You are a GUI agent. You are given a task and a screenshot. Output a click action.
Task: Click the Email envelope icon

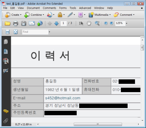click(x=32, y=23)
